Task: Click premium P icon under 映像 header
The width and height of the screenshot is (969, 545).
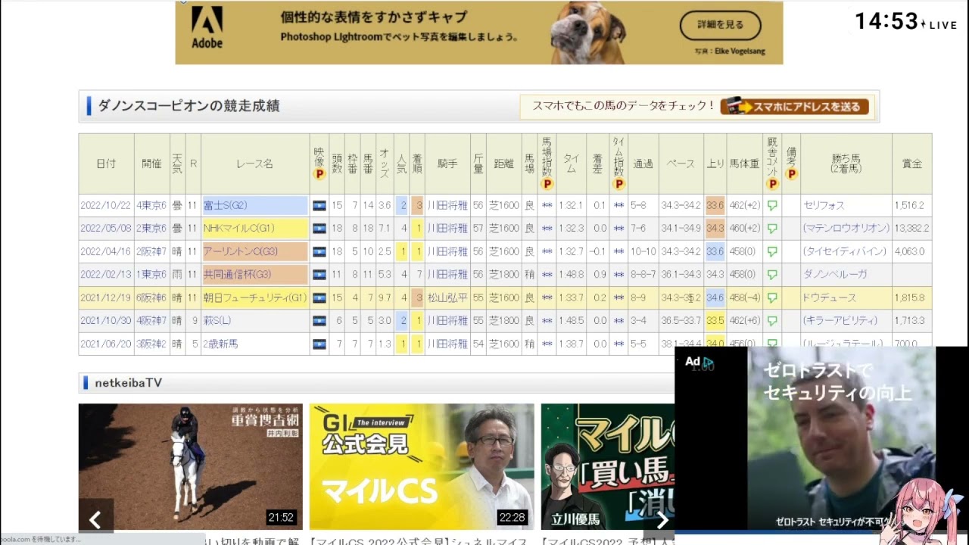Action: (x=319, y=174)
